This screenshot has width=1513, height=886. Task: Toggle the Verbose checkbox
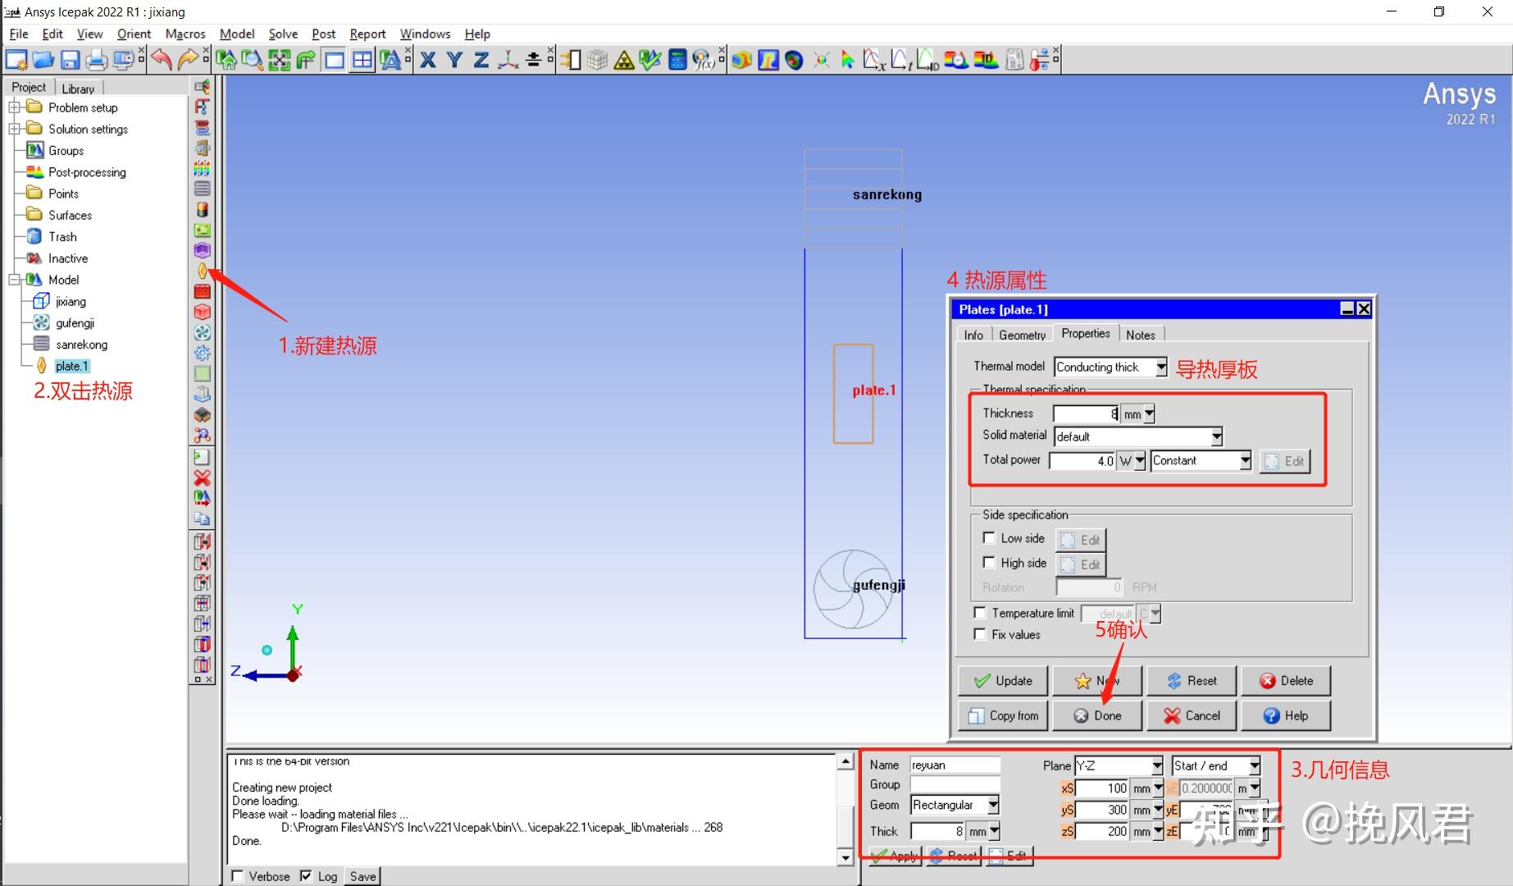click(x=238, y=876)
